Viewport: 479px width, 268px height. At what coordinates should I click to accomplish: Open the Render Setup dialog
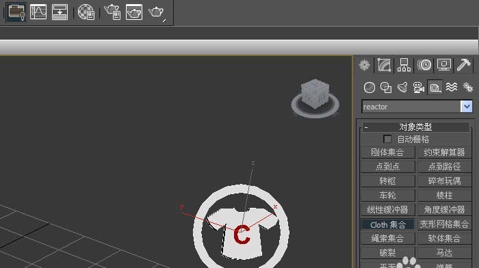pos(112,12)
